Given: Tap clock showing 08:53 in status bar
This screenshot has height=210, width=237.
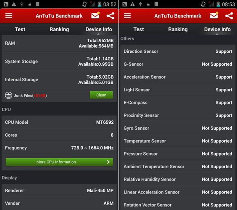Looking at the screenshot, I should (228, 4).
